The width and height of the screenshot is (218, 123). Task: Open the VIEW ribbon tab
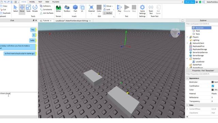coord(47,2)
